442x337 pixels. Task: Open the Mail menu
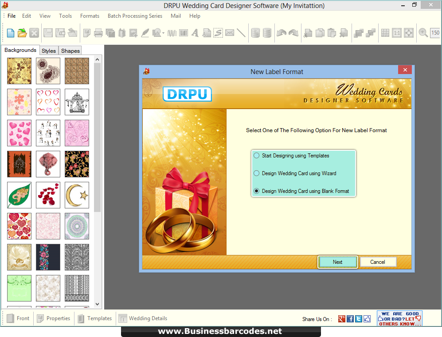[176, 16]
